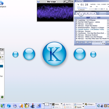109x109 pixels.
Task: Click the large K sphere on desktop
Action: point(55,54)
